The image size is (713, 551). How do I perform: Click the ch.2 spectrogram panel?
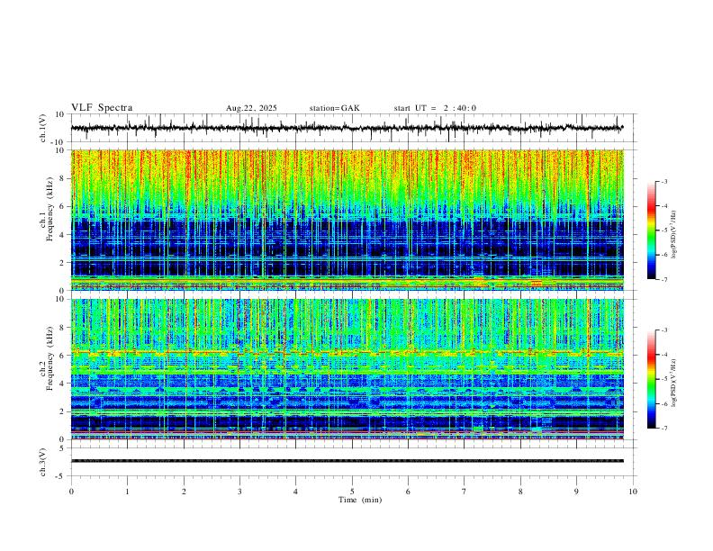click(347, 369)
